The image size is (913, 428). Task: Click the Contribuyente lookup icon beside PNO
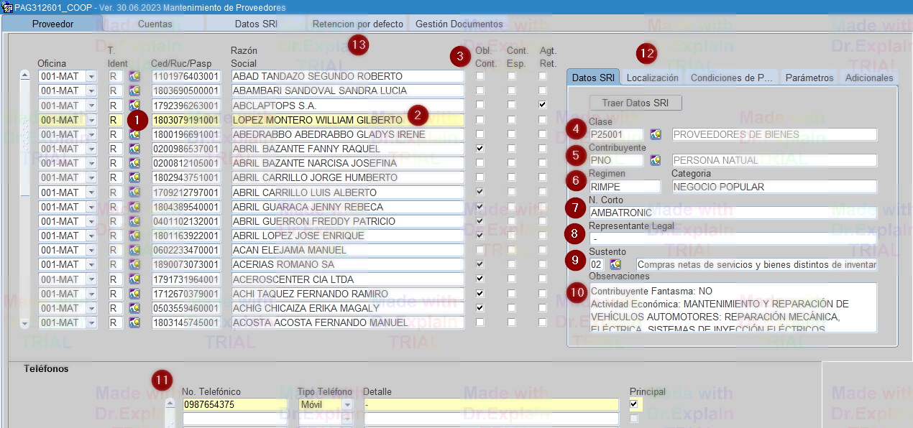pyautogui.click(x=655, y=160)
